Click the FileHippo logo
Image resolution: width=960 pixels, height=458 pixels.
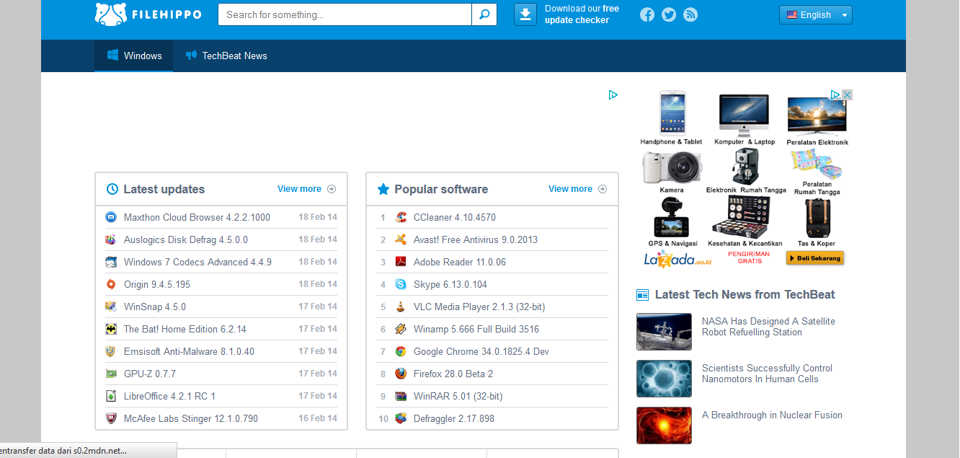[x=148, y=14]
